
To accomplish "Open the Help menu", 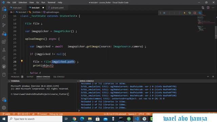I will (x=60, y=2).
